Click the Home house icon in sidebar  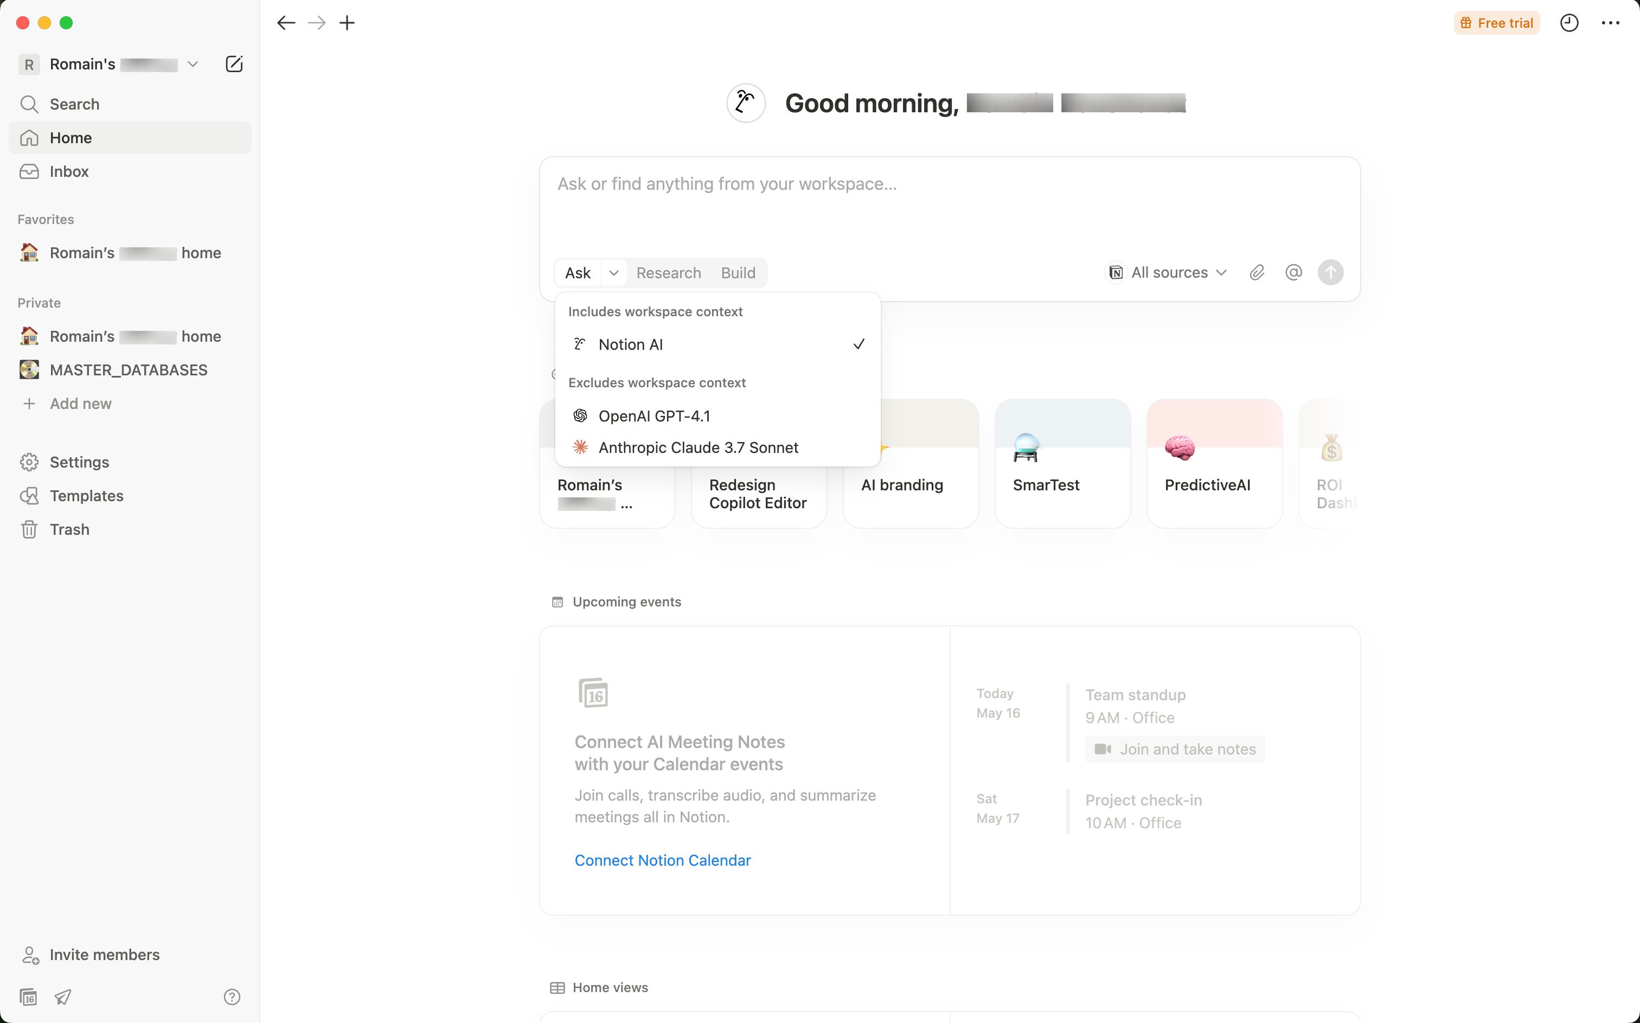pyautogui.click(x=29, y=138)
